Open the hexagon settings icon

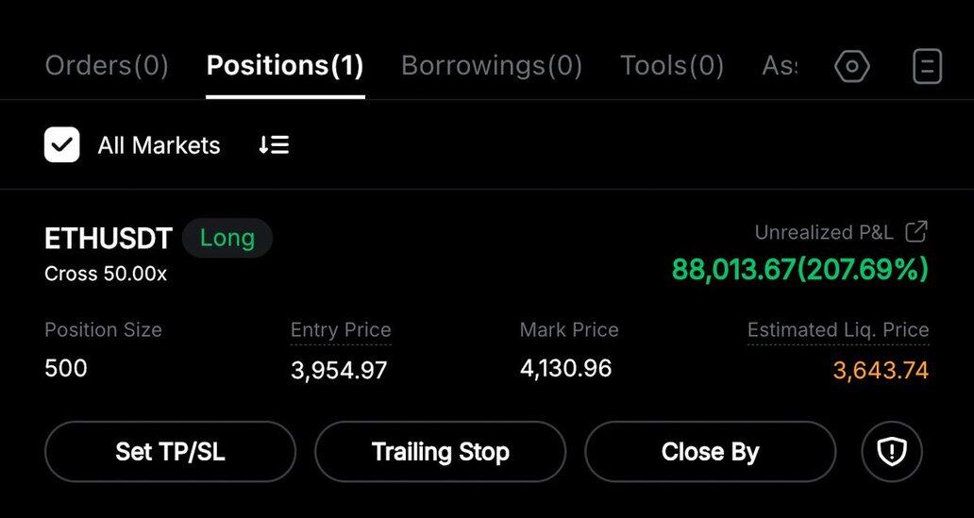pyautogui.click(x=852, y=66)
